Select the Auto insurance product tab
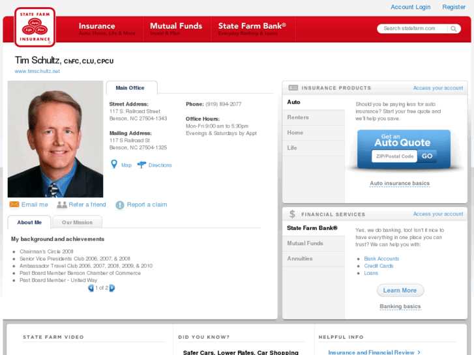 click(x=314, y=102)
